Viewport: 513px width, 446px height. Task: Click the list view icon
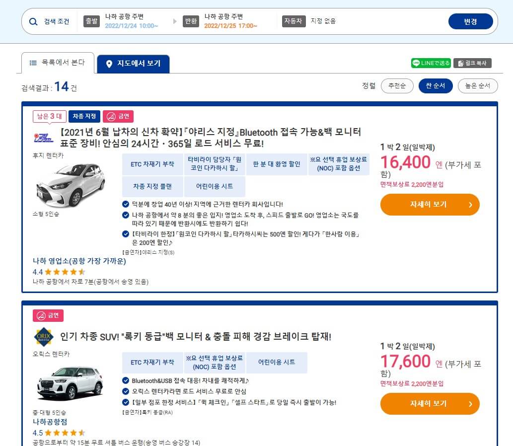33,63
